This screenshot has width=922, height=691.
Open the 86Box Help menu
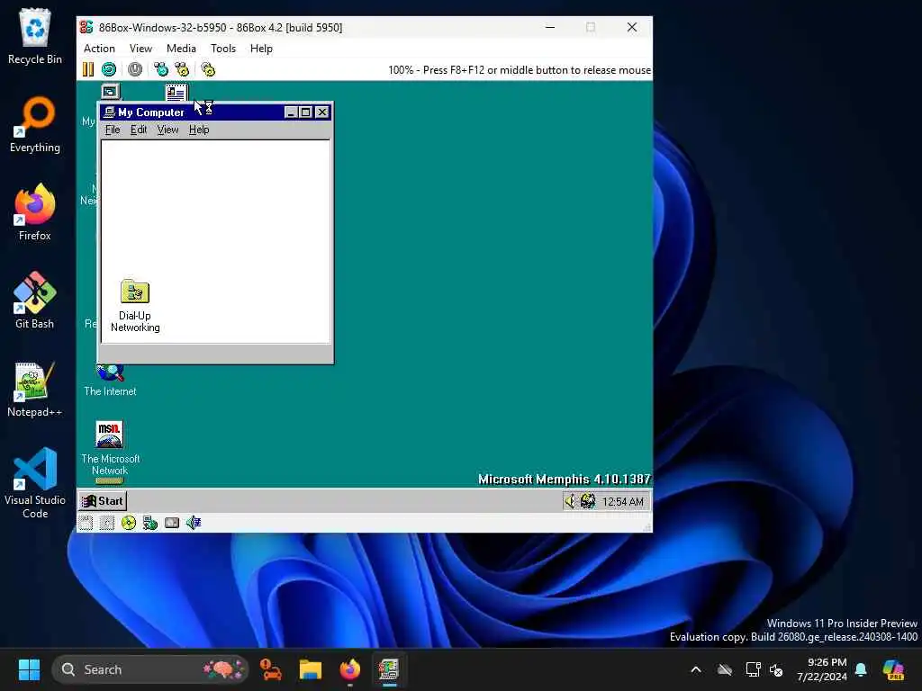(x=261, y=49)
